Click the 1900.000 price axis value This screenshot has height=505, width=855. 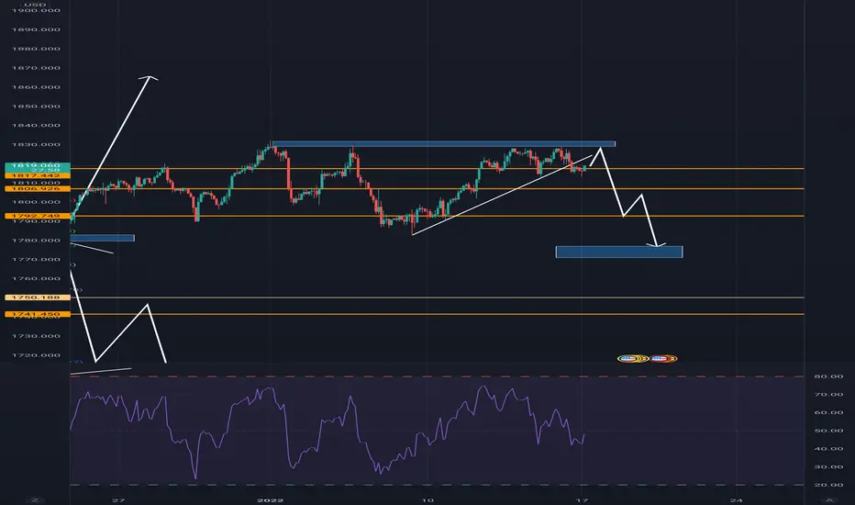(x=36, y=11)
